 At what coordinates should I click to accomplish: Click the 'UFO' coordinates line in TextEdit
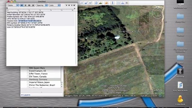click(21, 19)
